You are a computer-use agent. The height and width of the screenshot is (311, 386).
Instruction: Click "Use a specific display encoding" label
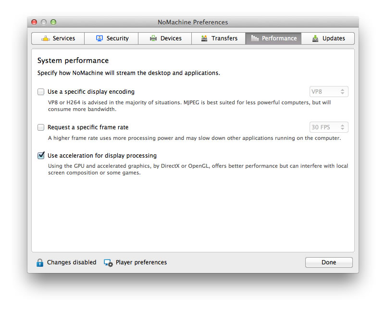pos(91,92)
